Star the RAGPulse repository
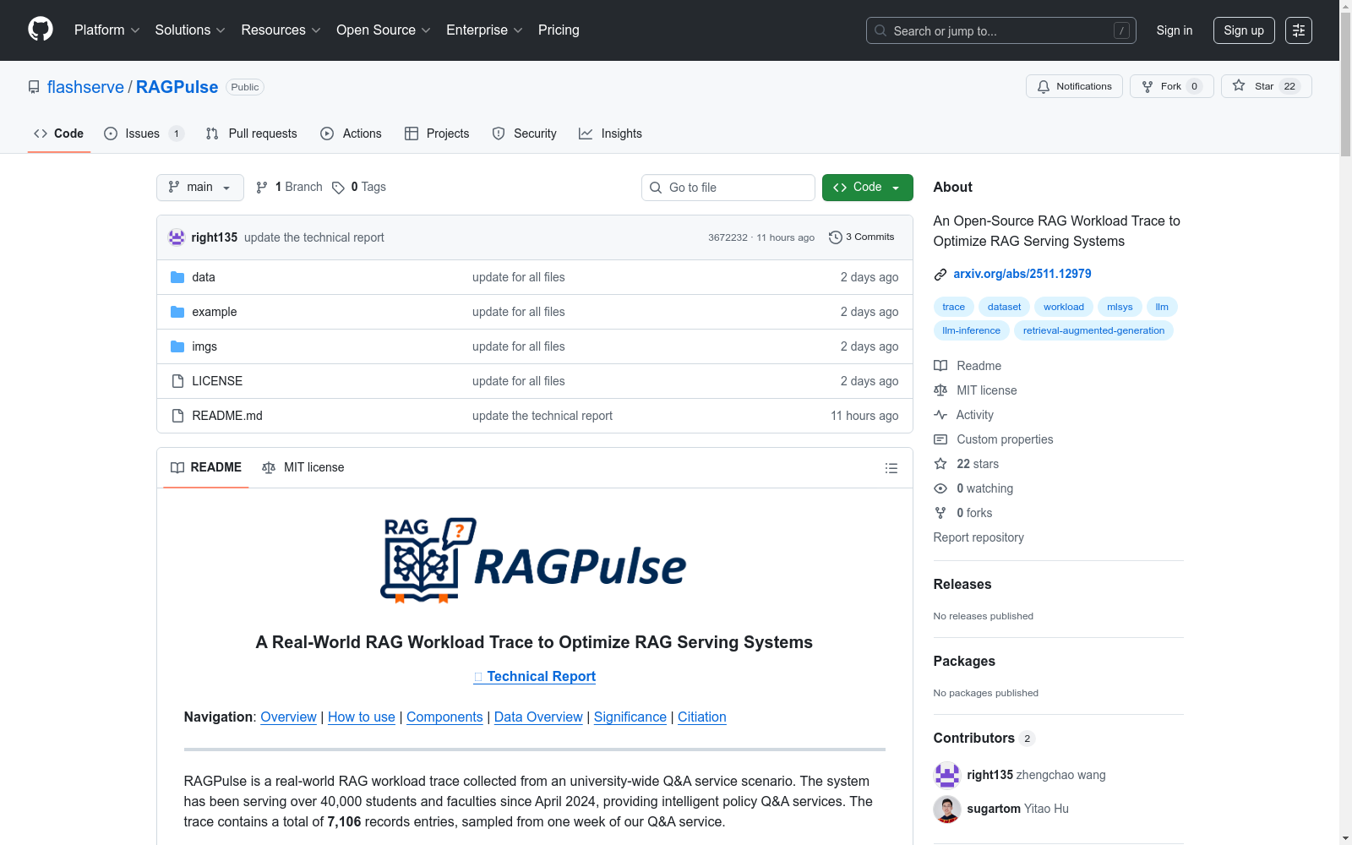This screenshot has width=1352, height=845. point(1266,86)
